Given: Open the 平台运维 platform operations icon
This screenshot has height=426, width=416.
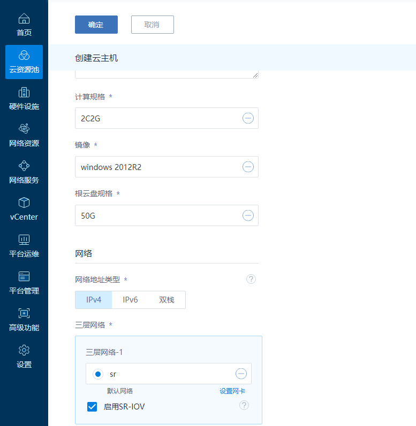Looking at the screenshot, I should click(x=24, y=240).
